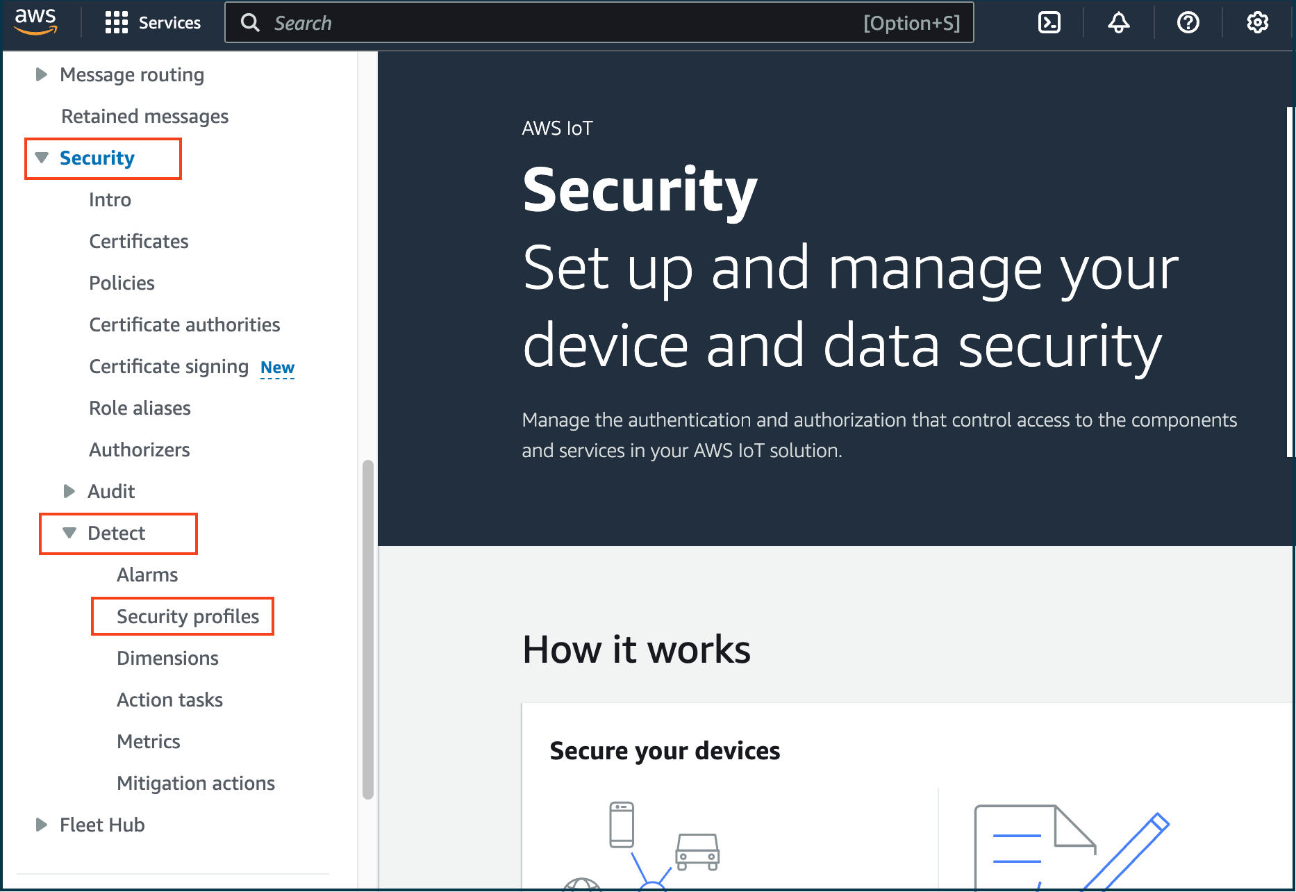Click the 'AWS IoT' breadcrumb text
This screenshot has height=892, width=1296.
(x=557, y=129)
